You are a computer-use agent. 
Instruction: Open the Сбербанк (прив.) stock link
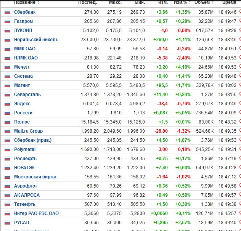click(x=33, y=140)
